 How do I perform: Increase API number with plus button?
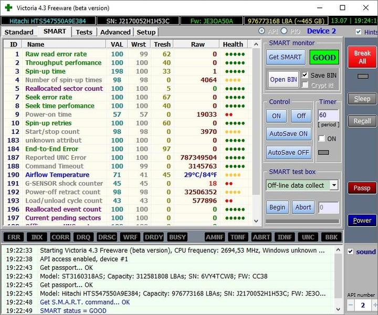click(375, 304)
